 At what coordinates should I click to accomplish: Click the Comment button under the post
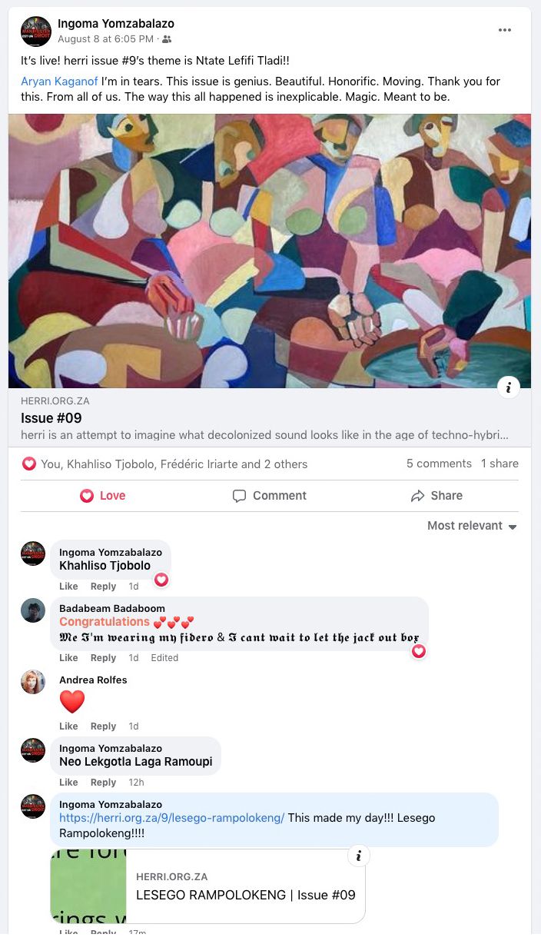(x=270, y=496)
